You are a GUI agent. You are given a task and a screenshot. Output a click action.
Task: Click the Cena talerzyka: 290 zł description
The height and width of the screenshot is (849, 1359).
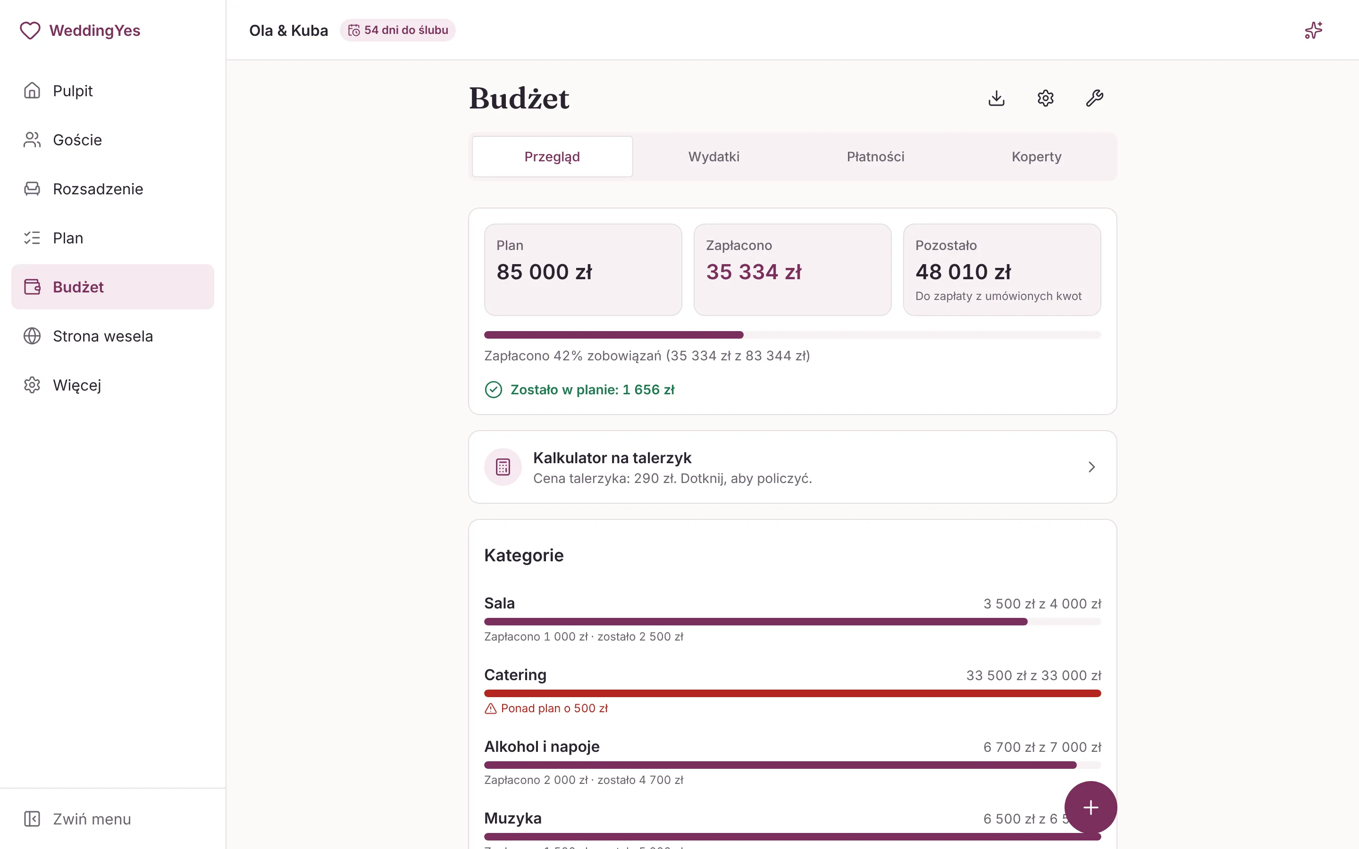(672, 478)
